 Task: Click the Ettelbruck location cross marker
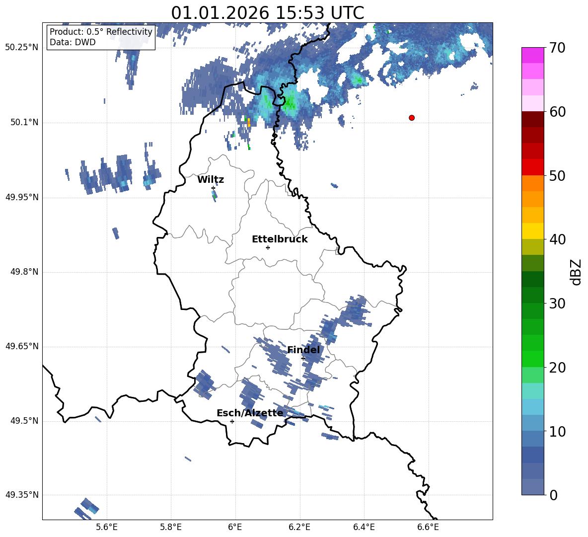(268, 247)
